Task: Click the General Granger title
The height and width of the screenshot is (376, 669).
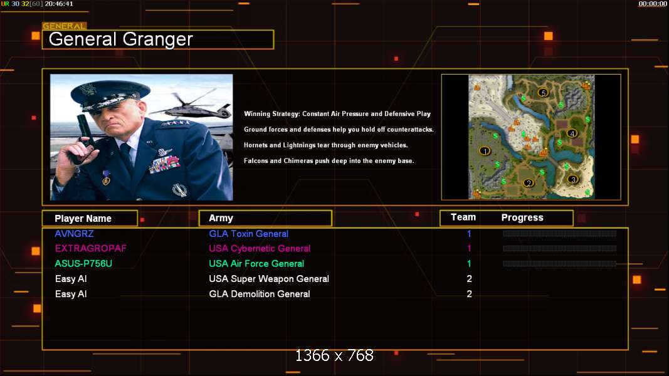Action: (121, 39)
